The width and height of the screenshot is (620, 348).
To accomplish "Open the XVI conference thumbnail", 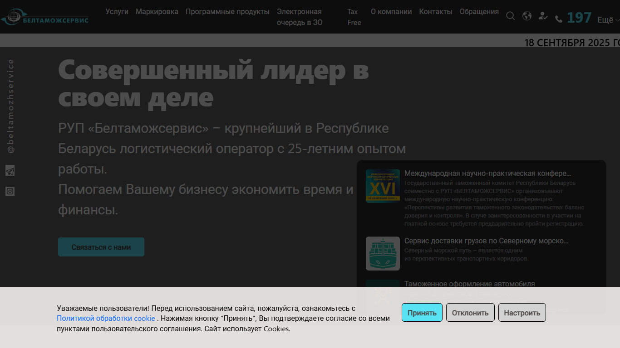I will 383,186.
